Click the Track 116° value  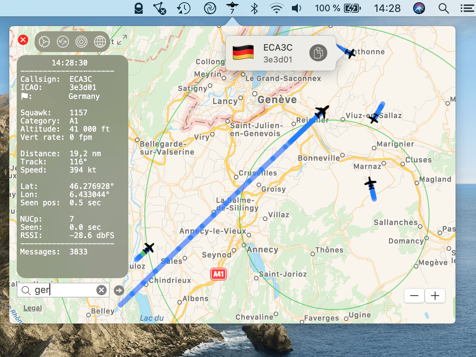[x=78, y=162]
